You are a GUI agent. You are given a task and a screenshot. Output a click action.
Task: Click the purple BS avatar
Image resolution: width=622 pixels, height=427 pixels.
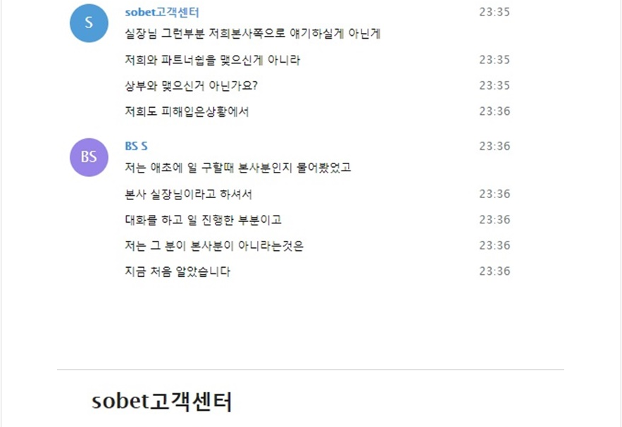pos(89,157)
